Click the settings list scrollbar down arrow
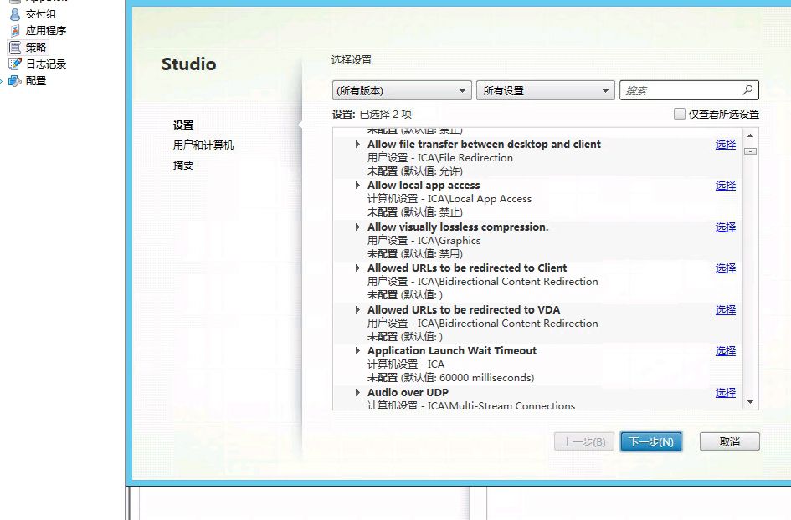 click(x=750, y=402)
